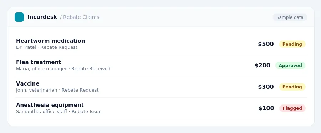
Task: Open the Vaccine claim row
Action: coord(161,87)
